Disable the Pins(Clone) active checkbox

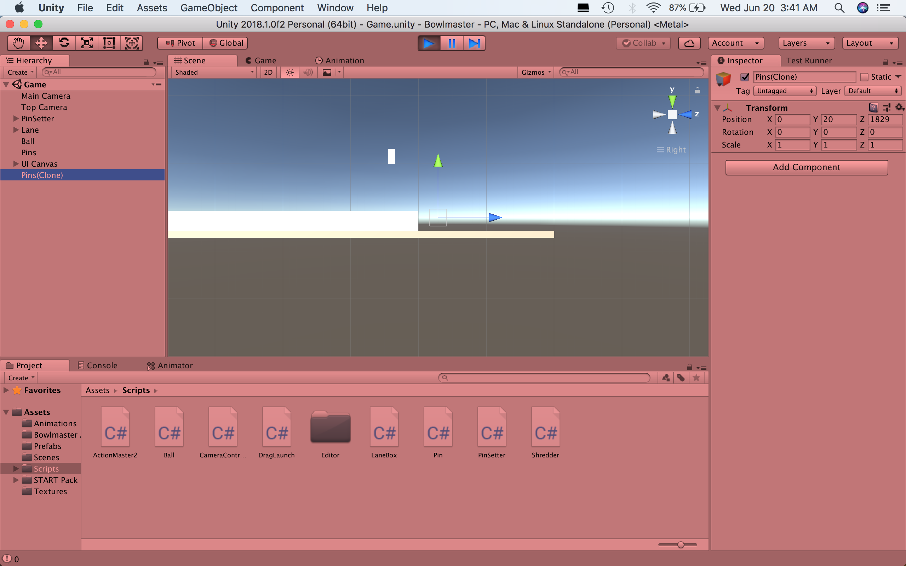click(x=745, y=77)
